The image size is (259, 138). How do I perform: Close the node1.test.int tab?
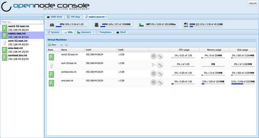(x=107, y=16)
